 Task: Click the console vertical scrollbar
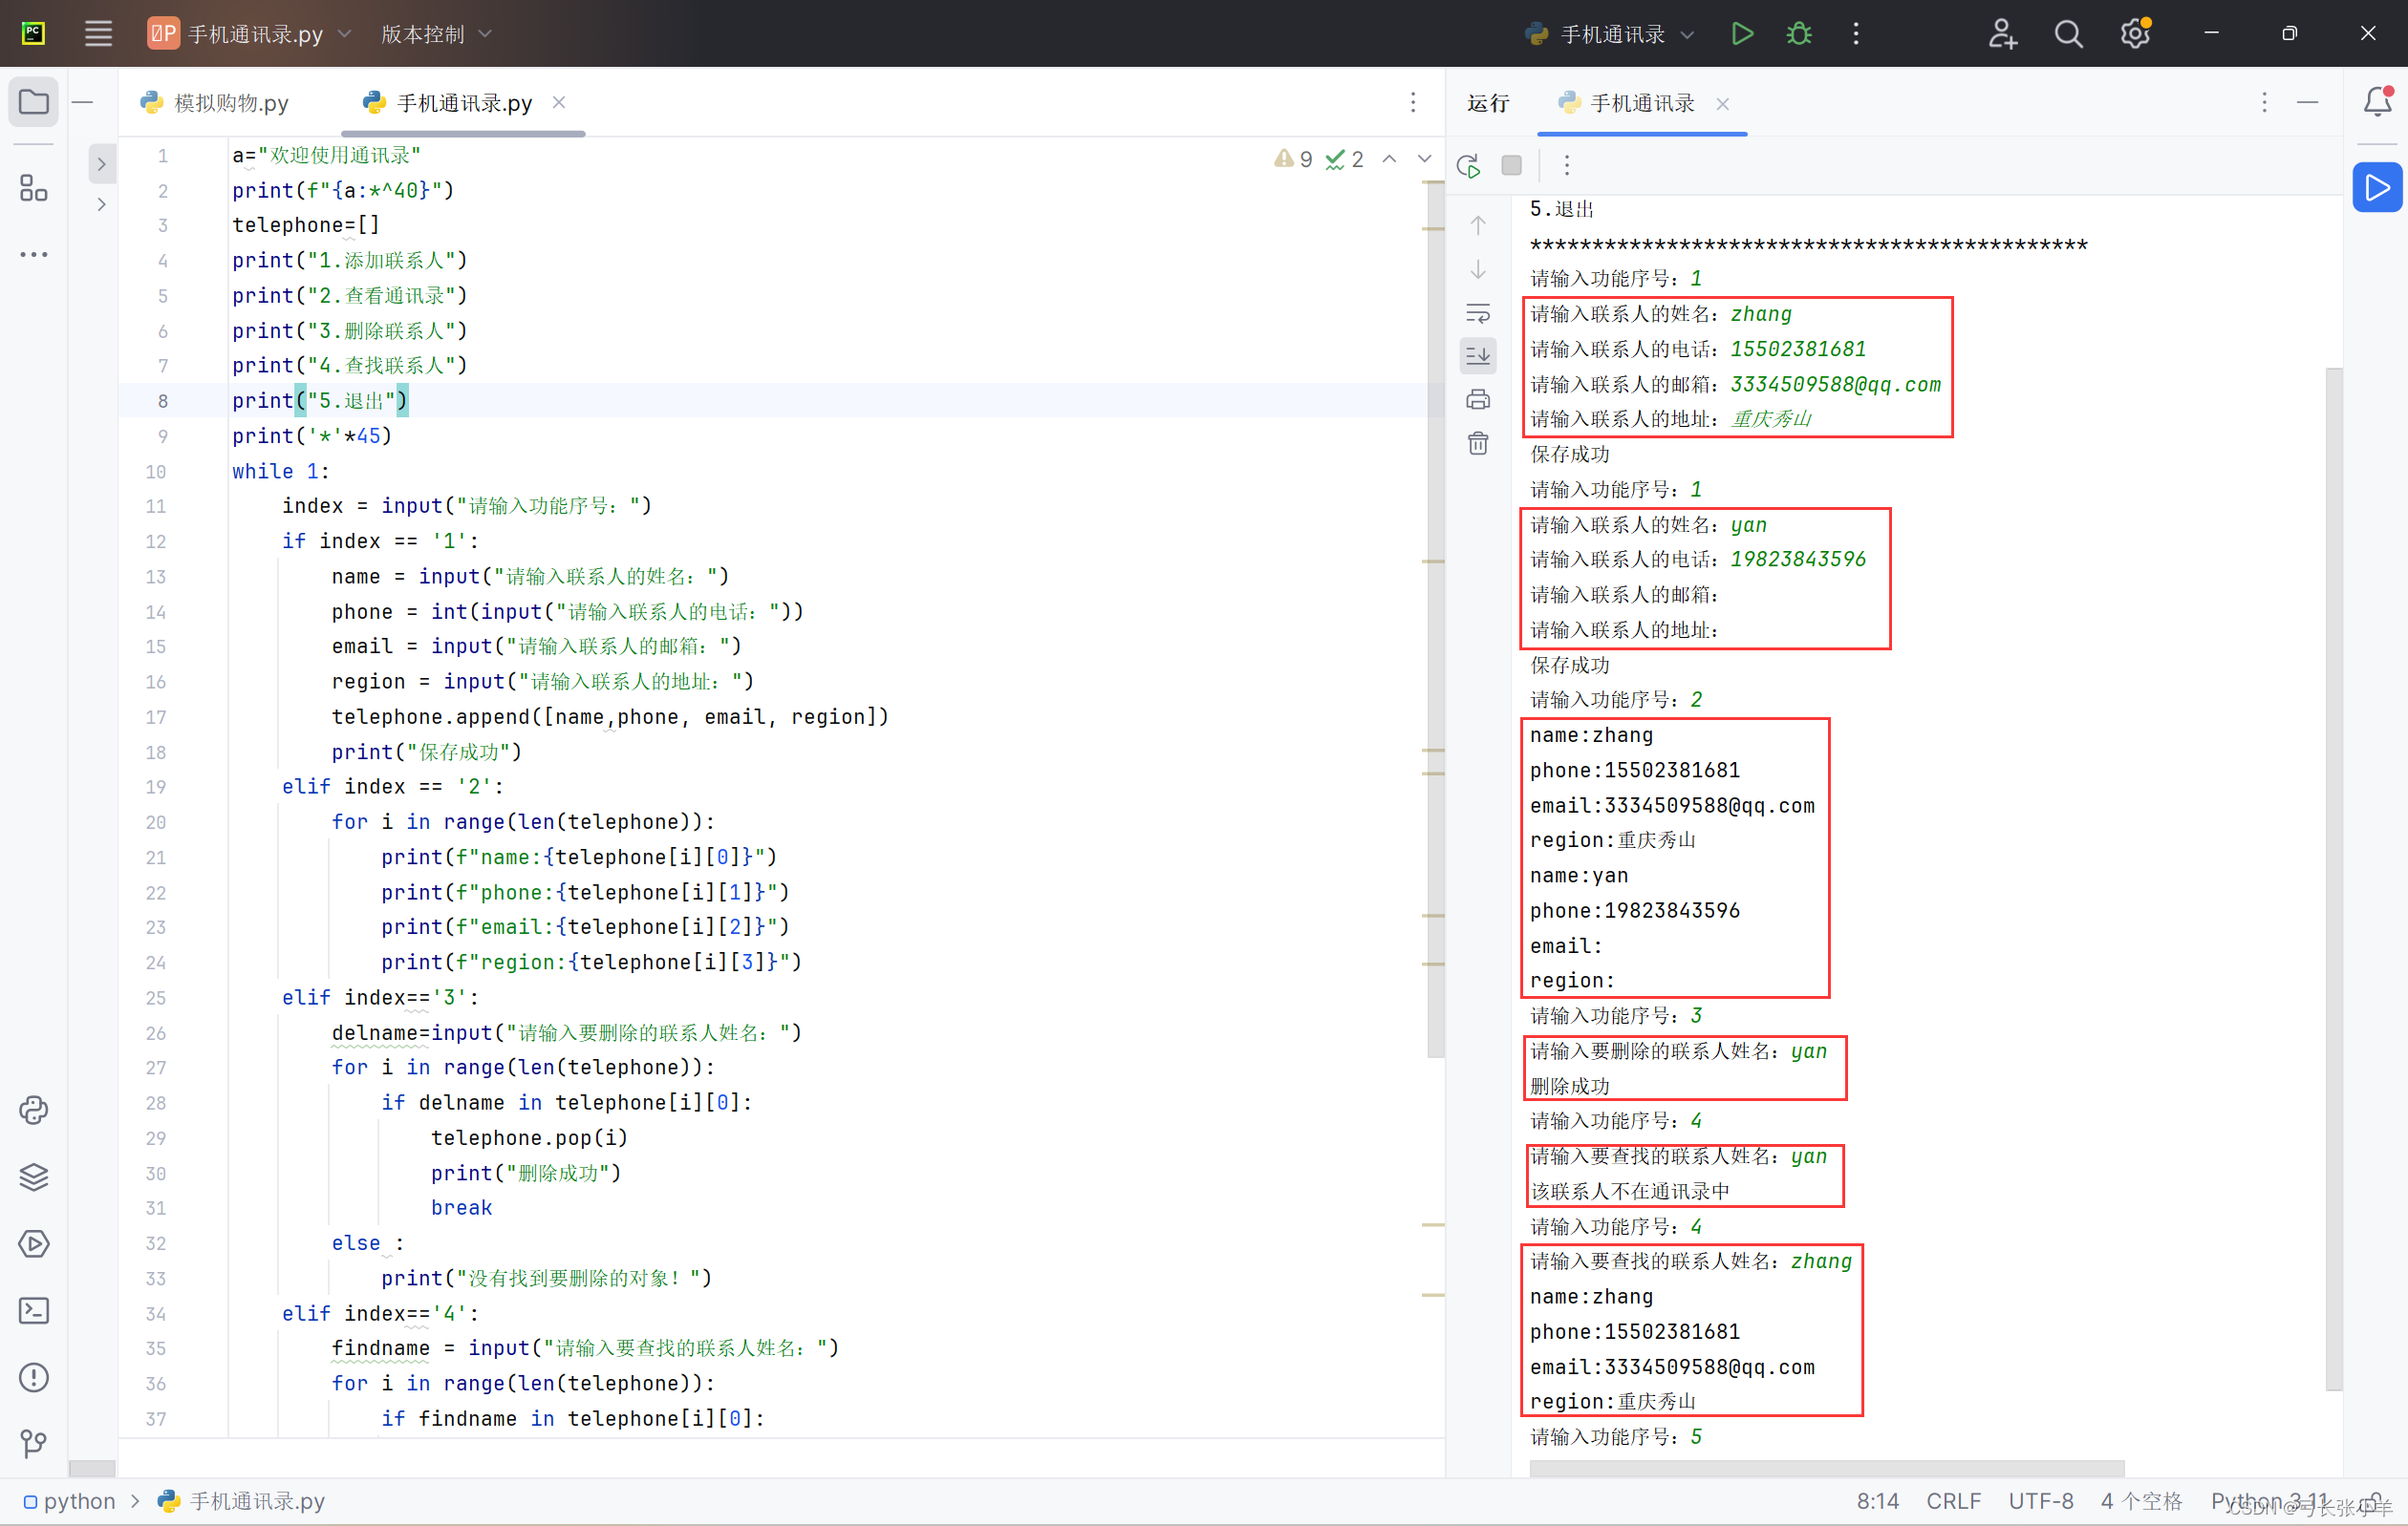click(2333, 878)
